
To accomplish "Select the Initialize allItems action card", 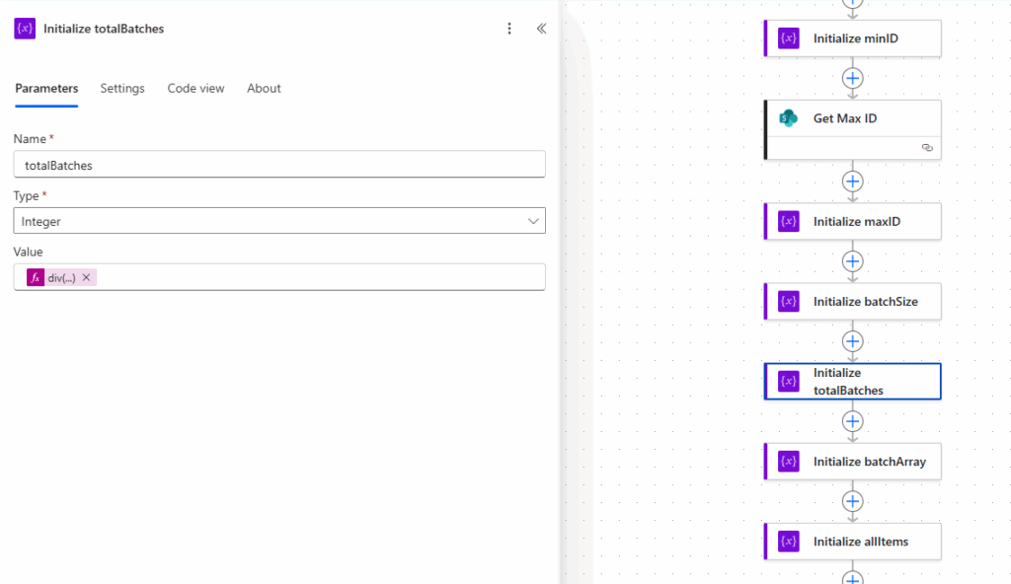I will (852, 542).
